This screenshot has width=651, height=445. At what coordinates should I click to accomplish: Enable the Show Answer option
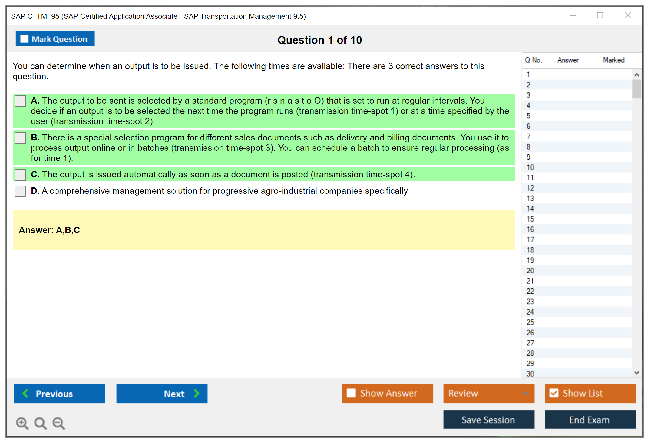coord(351,393)
